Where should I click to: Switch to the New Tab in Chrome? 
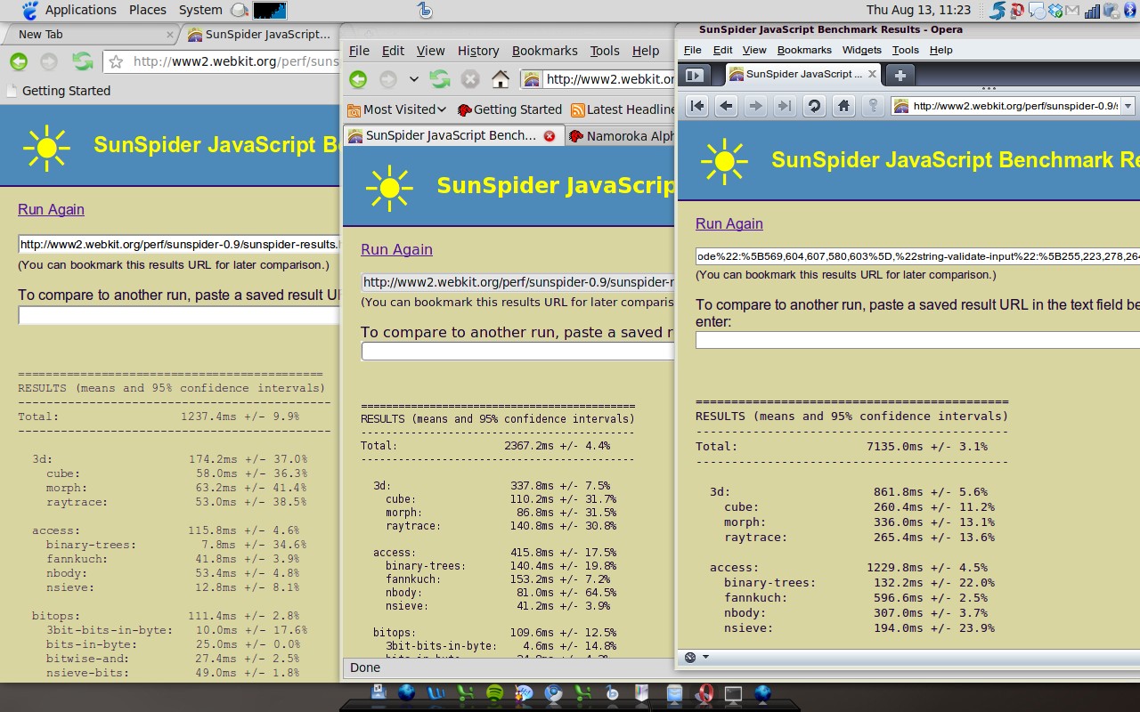[x=89, y=35]
